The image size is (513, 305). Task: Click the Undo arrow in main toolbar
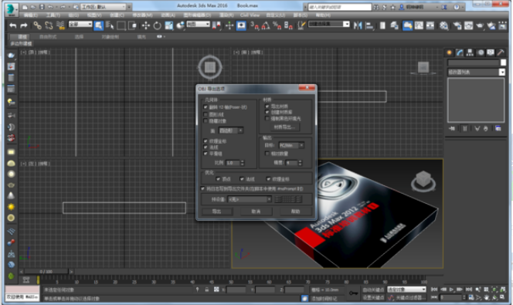(x=13, y=25)
